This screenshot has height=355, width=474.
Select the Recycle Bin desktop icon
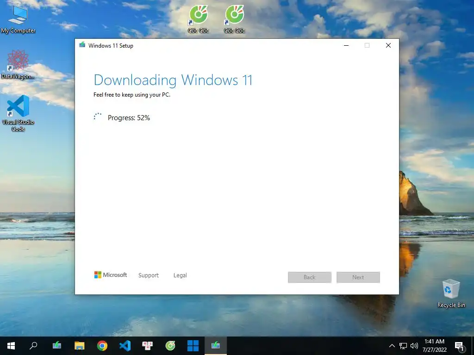[451, 294]
